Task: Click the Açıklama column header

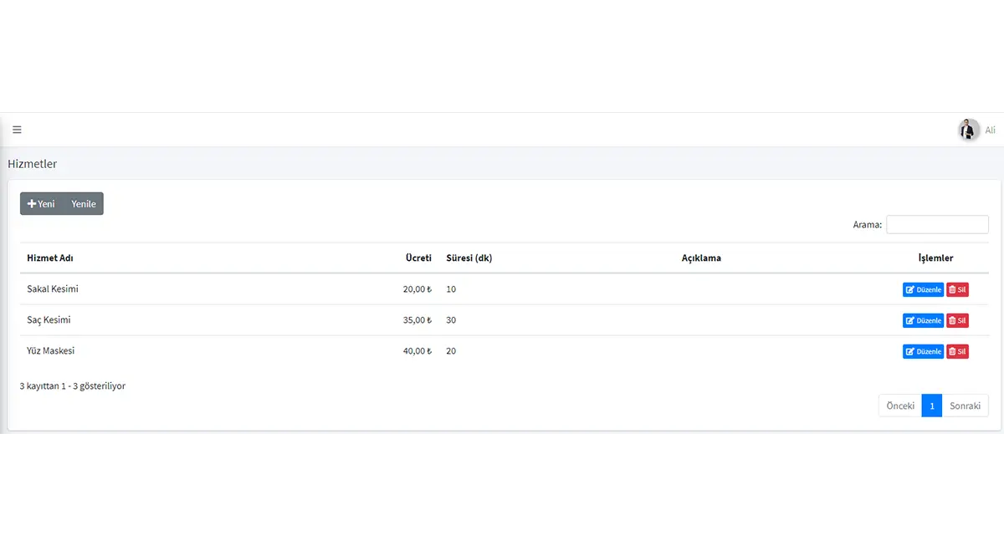Action: coord(701,258)
